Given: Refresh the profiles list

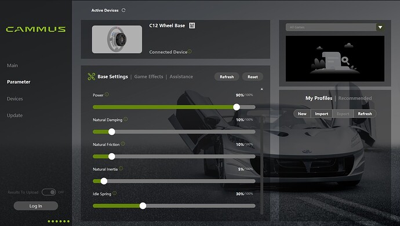Looking at the screenshot, I should tap(365, 114).
